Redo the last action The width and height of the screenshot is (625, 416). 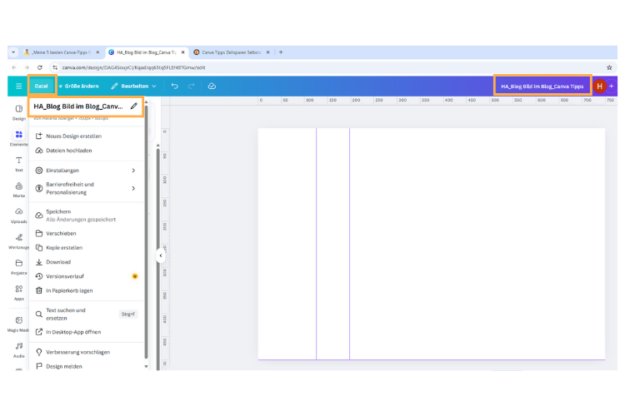click(x=192, y=86)
